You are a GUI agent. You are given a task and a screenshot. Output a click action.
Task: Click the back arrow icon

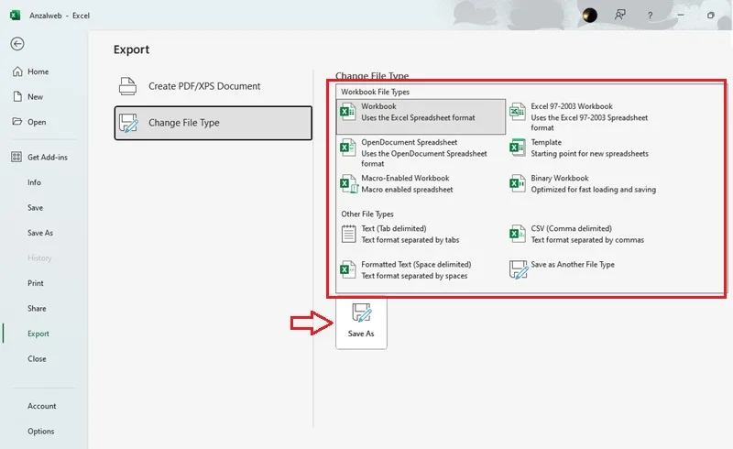coord(17,44)
